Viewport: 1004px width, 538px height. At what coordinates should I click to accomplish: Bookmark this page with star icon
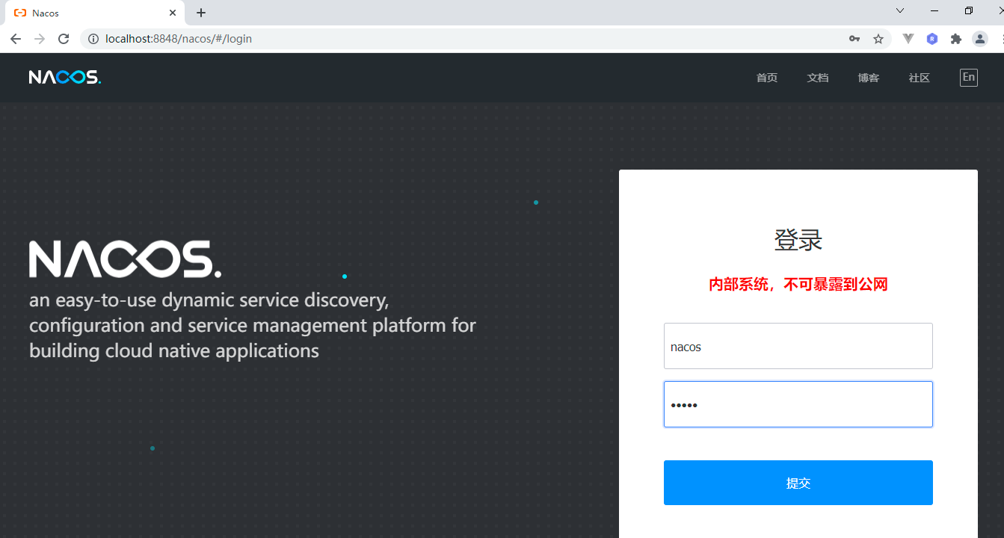tap(878, 39)
